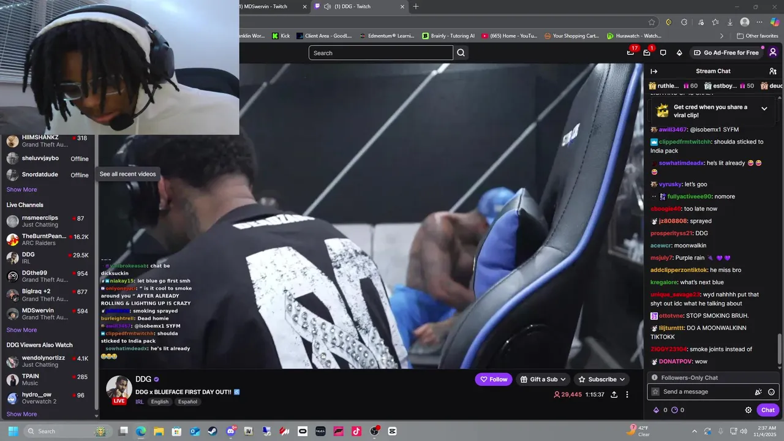784x441 pixels.
Task: Click the Bits icon in message box
Action: pyautogui.click(x=758, y=392)
